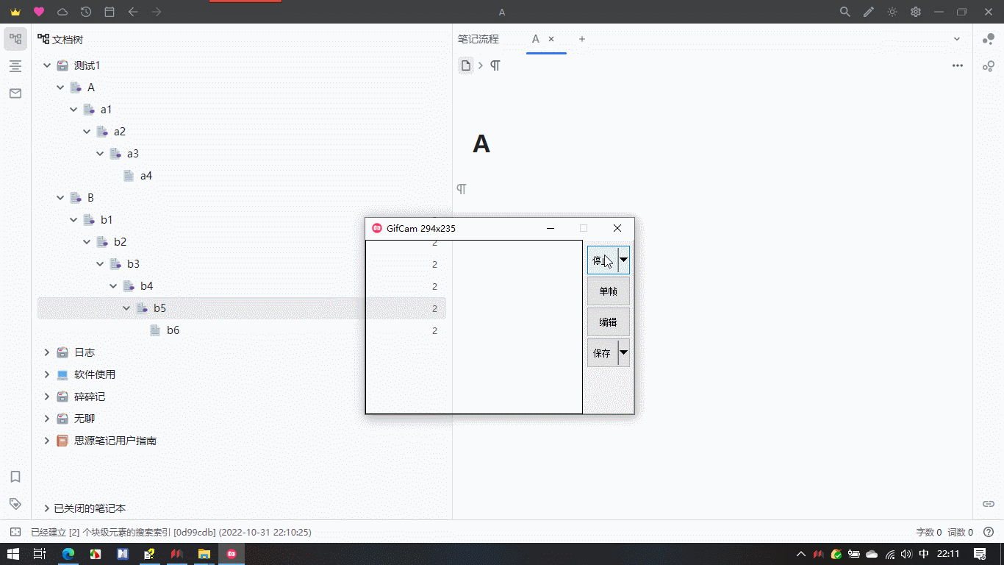
Task: Open the tags panel icon
Action: (x=15, y=504)
